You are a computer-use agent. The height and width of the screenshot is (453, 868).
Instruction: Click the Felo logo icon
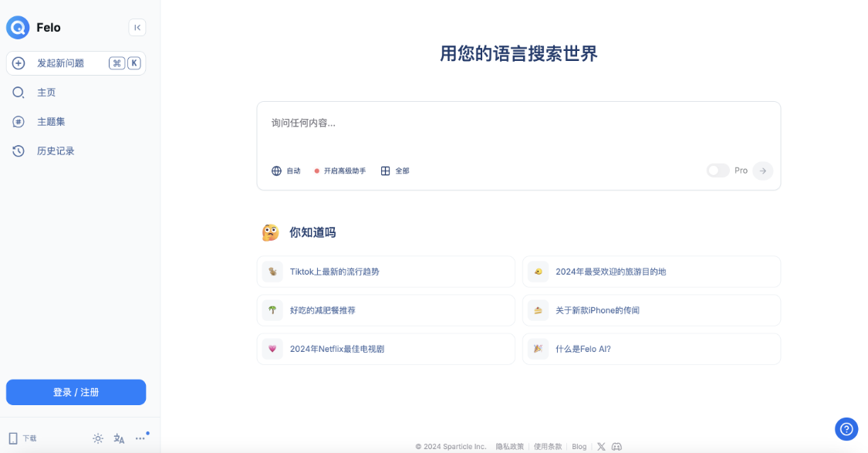click(17, 27)
